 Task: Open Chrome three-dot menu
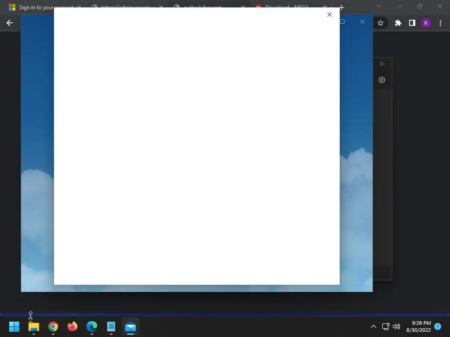coord(440,23)
